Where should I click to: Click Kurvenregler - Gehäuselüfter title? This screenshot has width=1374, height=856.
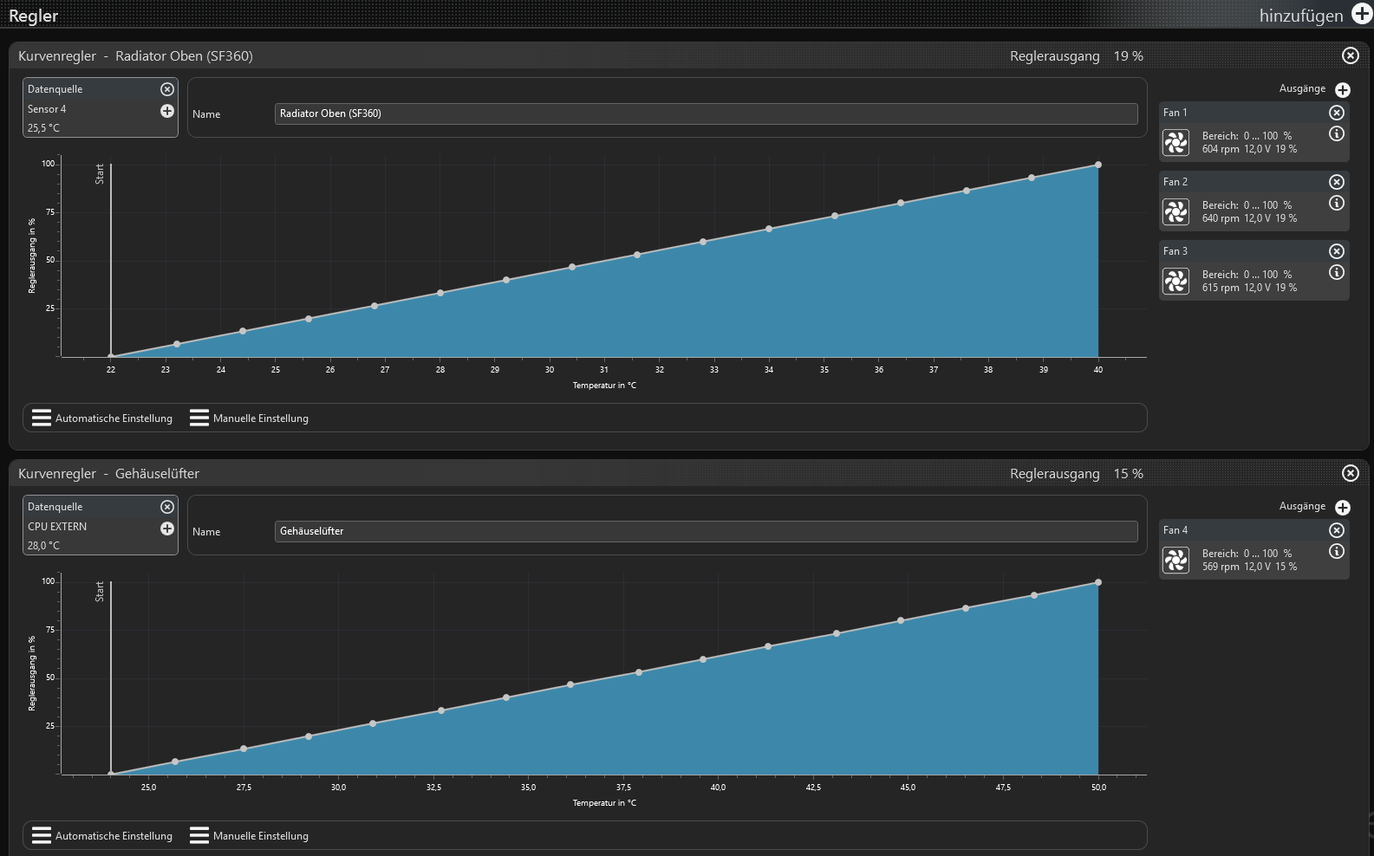(108, 474)
